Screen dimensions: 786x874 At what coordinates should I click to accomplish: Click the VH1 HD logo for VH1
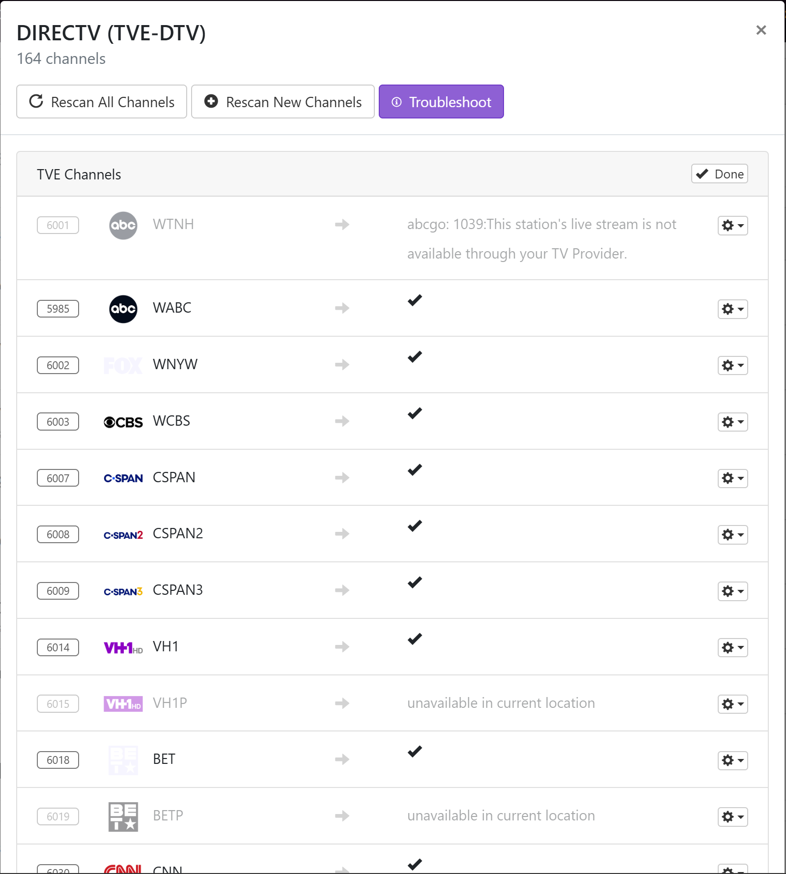pos(123,648)
